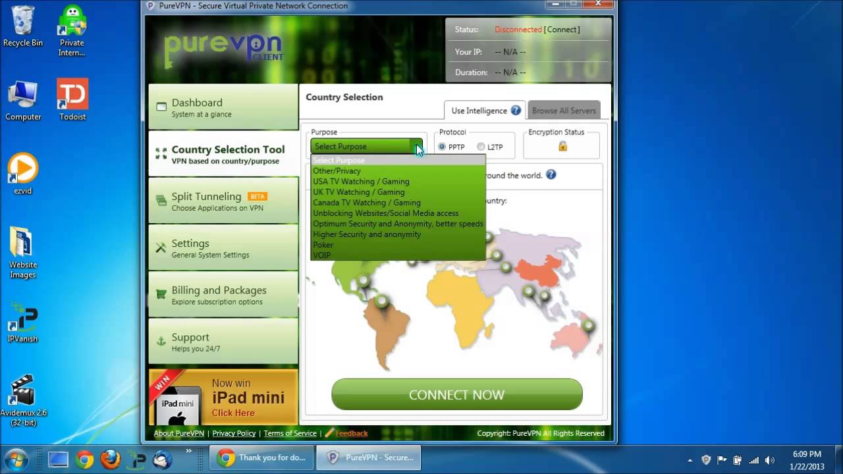The width and height of the screenshot is (843, 474).
Task: Open the Settings sidebar section
Action: 223,248
